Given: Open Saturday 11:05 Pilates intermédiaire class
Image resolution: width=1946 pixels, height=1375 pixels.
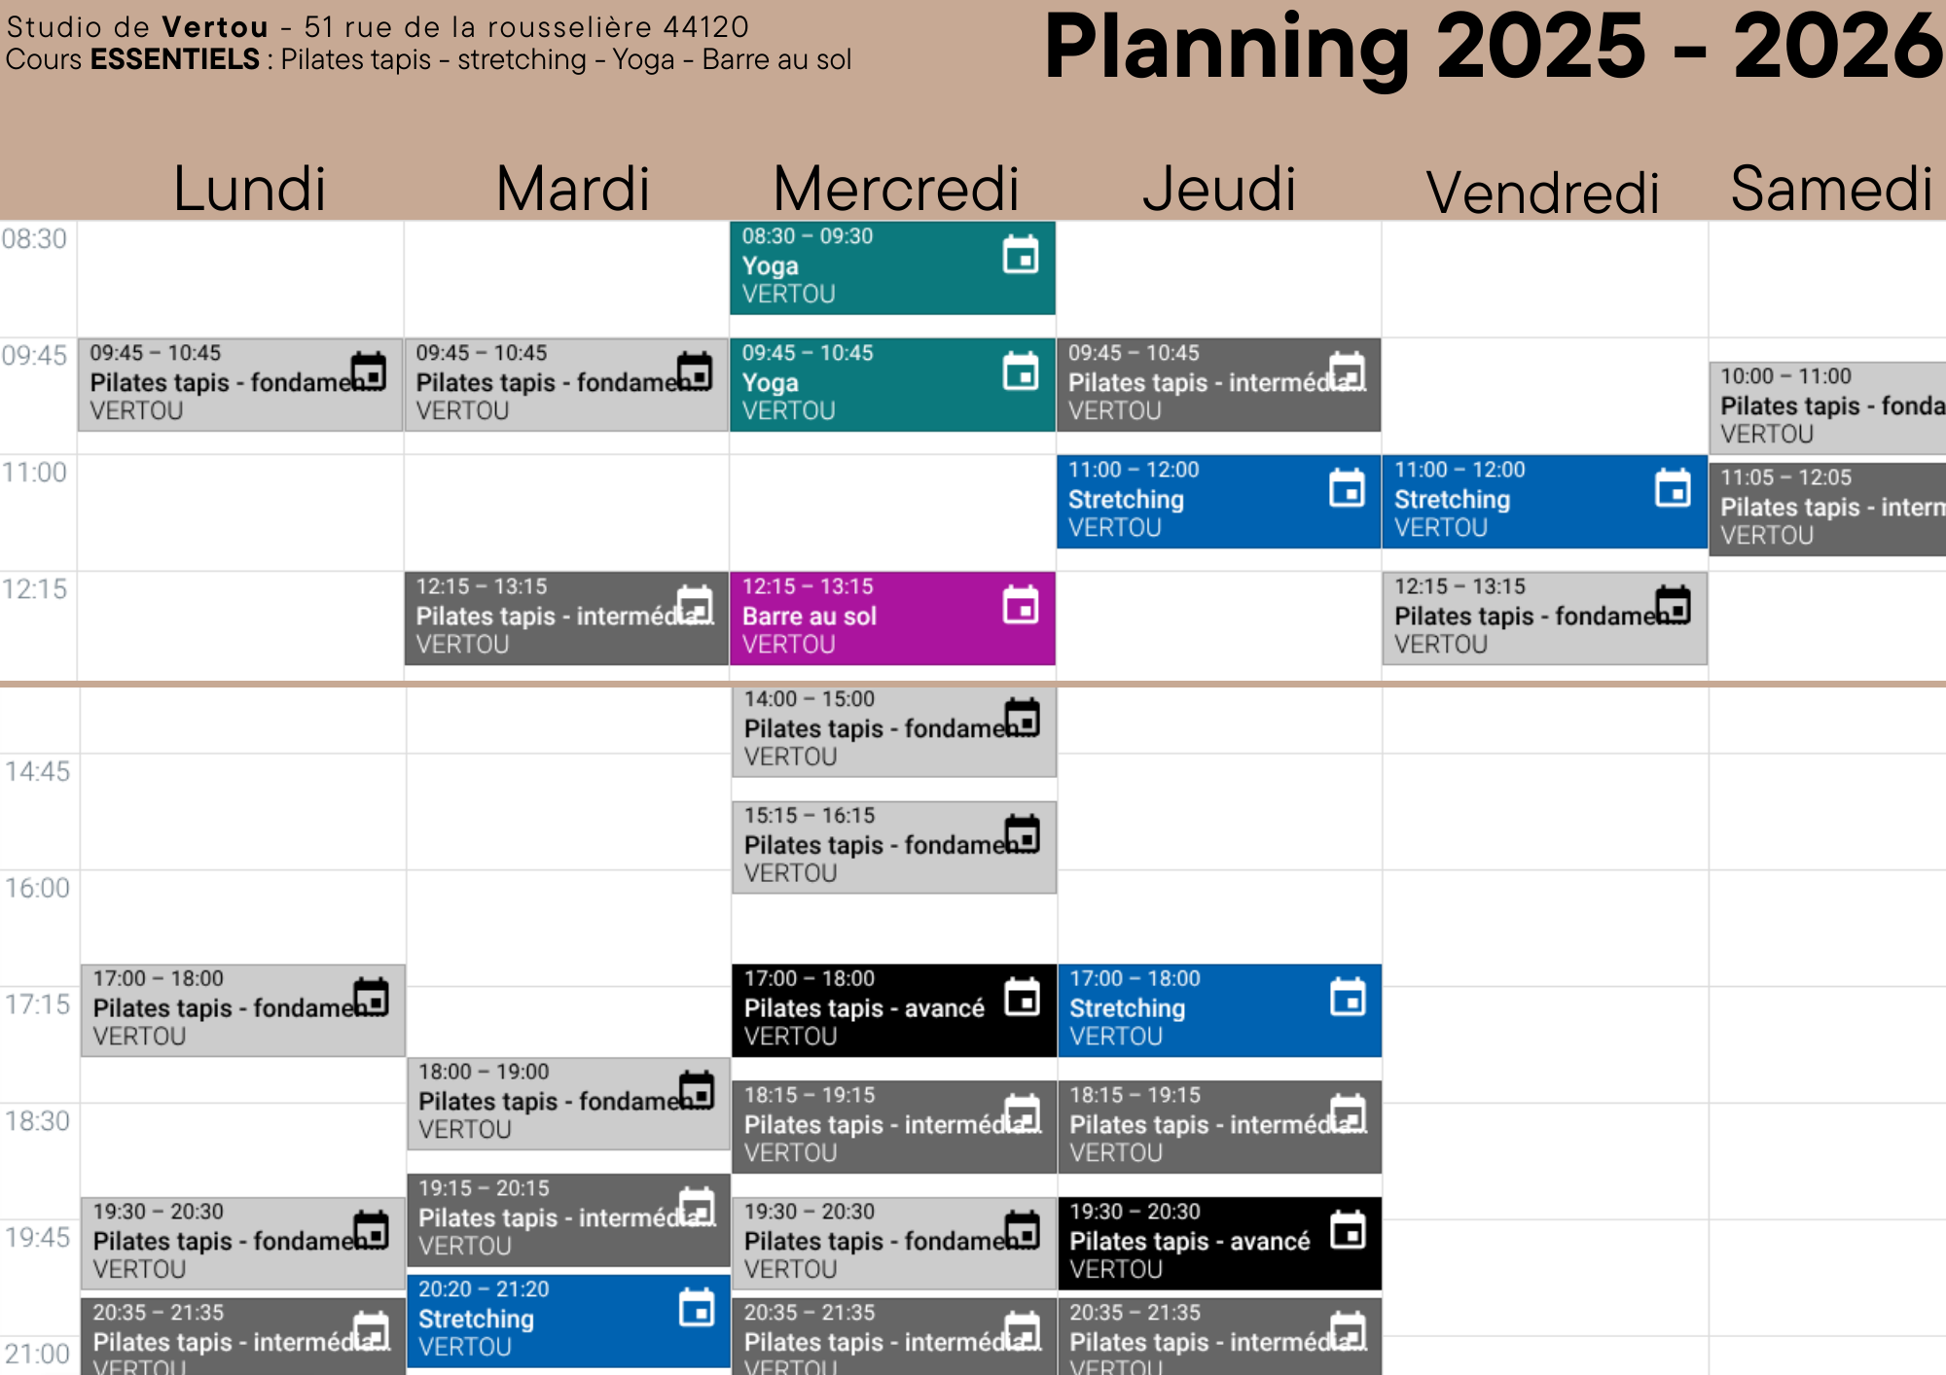Looking at the screenshot, I should pyautogui.click(x=1827, y=510).
